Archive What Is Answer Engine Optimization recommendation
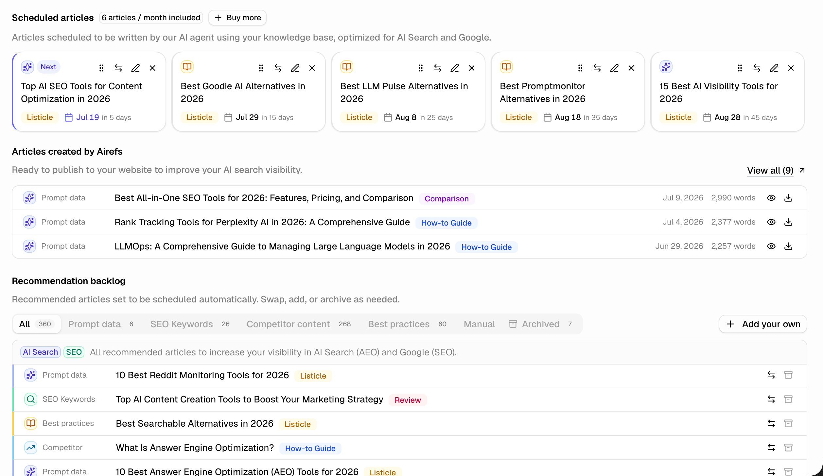This screenshot has width=823, height=476. (x=788, y=448)
